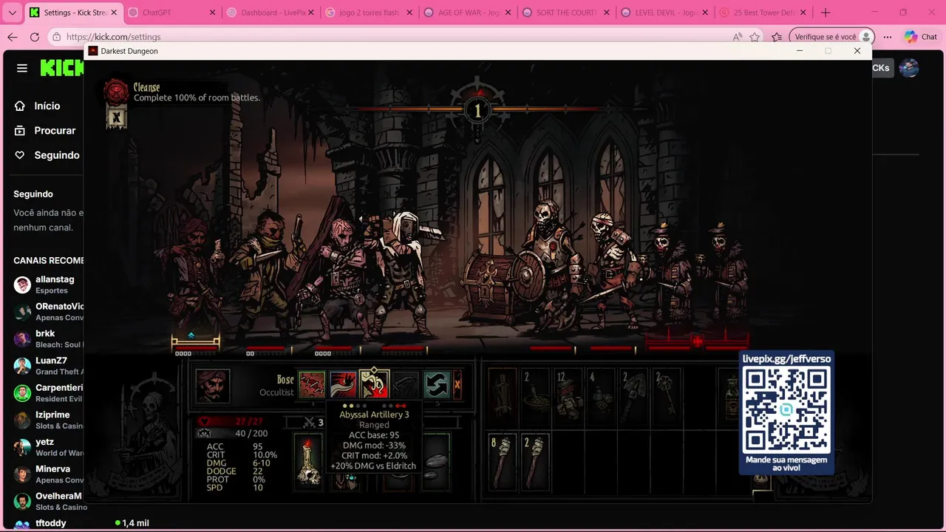The width and height of the screenshot is (946, 532).
Task: Click the Kick user avatar at top right
Action: click(909, 68)
